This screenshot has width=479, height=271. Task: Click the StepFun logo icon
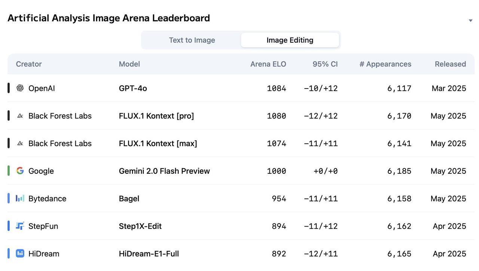(20, 226)
